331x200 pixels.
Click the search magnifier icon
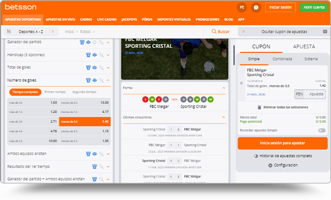[x=214, y=31]
